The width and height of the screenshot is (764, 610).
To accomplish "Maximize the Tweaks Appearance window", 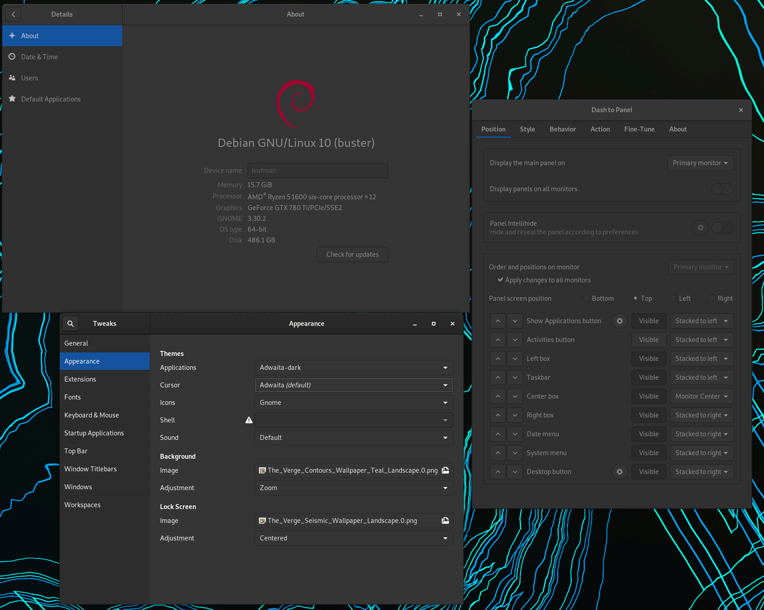I will tap(434, 324).
